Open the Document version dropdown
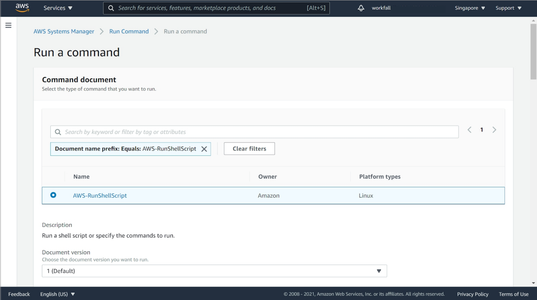The width and height of the screenshot is (537, 300). tap(214, 271)
